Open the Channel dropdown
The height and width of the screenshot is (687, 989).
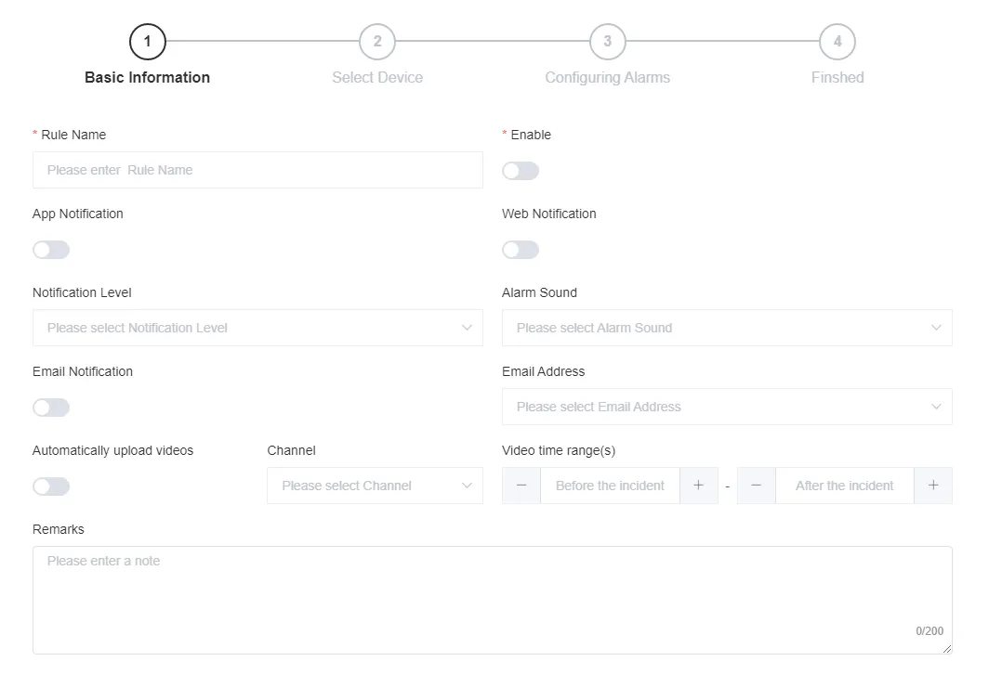coord(375,485)
